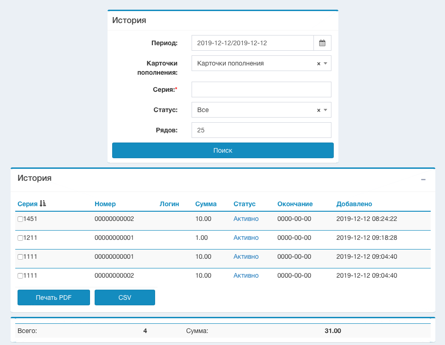Sort the table by Номер column
The width and height of the screenshot is (445, 345).
click(x=105, y=204)
